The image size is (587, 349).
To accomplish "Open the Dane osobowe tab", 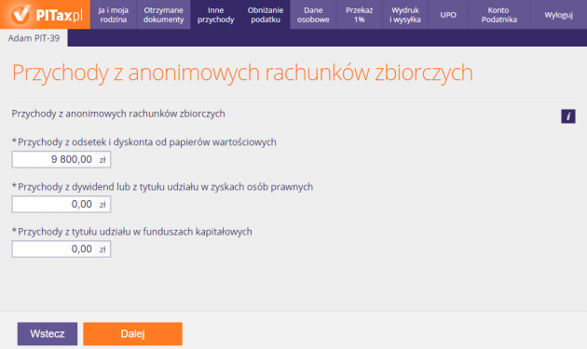I will (x=313, y=15).
